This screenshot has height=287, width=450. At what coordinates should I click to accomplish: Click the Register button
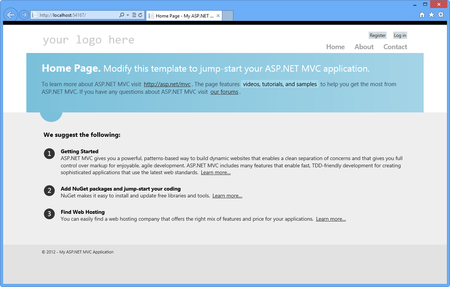[377, 35]
